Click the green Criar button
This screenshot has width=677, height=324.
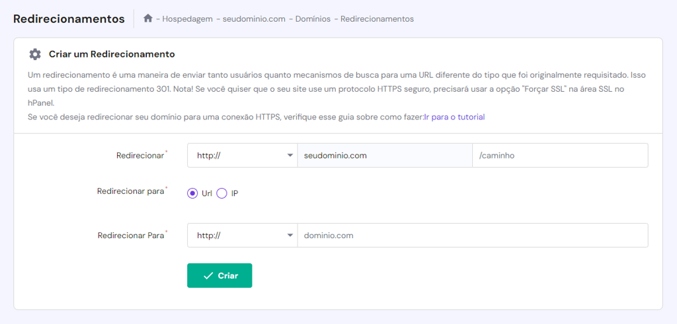coord(219,275)
